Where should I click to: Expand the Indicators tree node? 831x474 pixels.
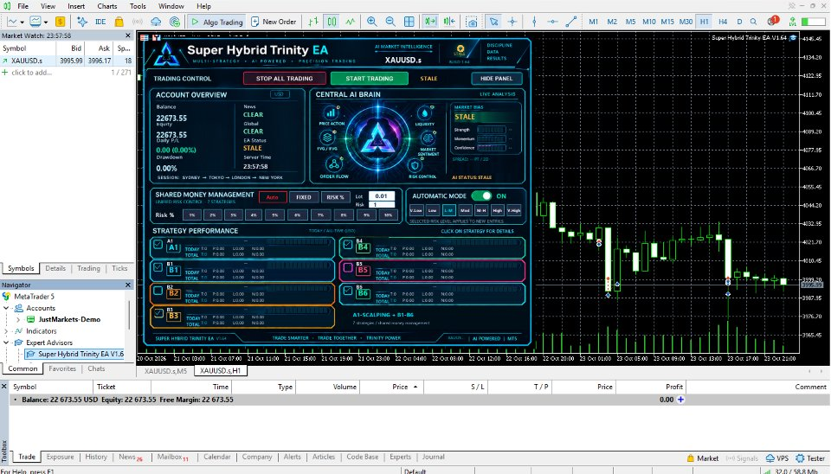(6, 331)
